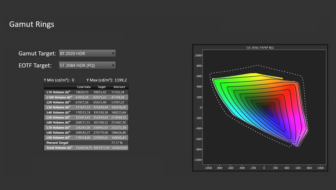
Task: Click the Gamut Target label
Action: pos(37,53)
